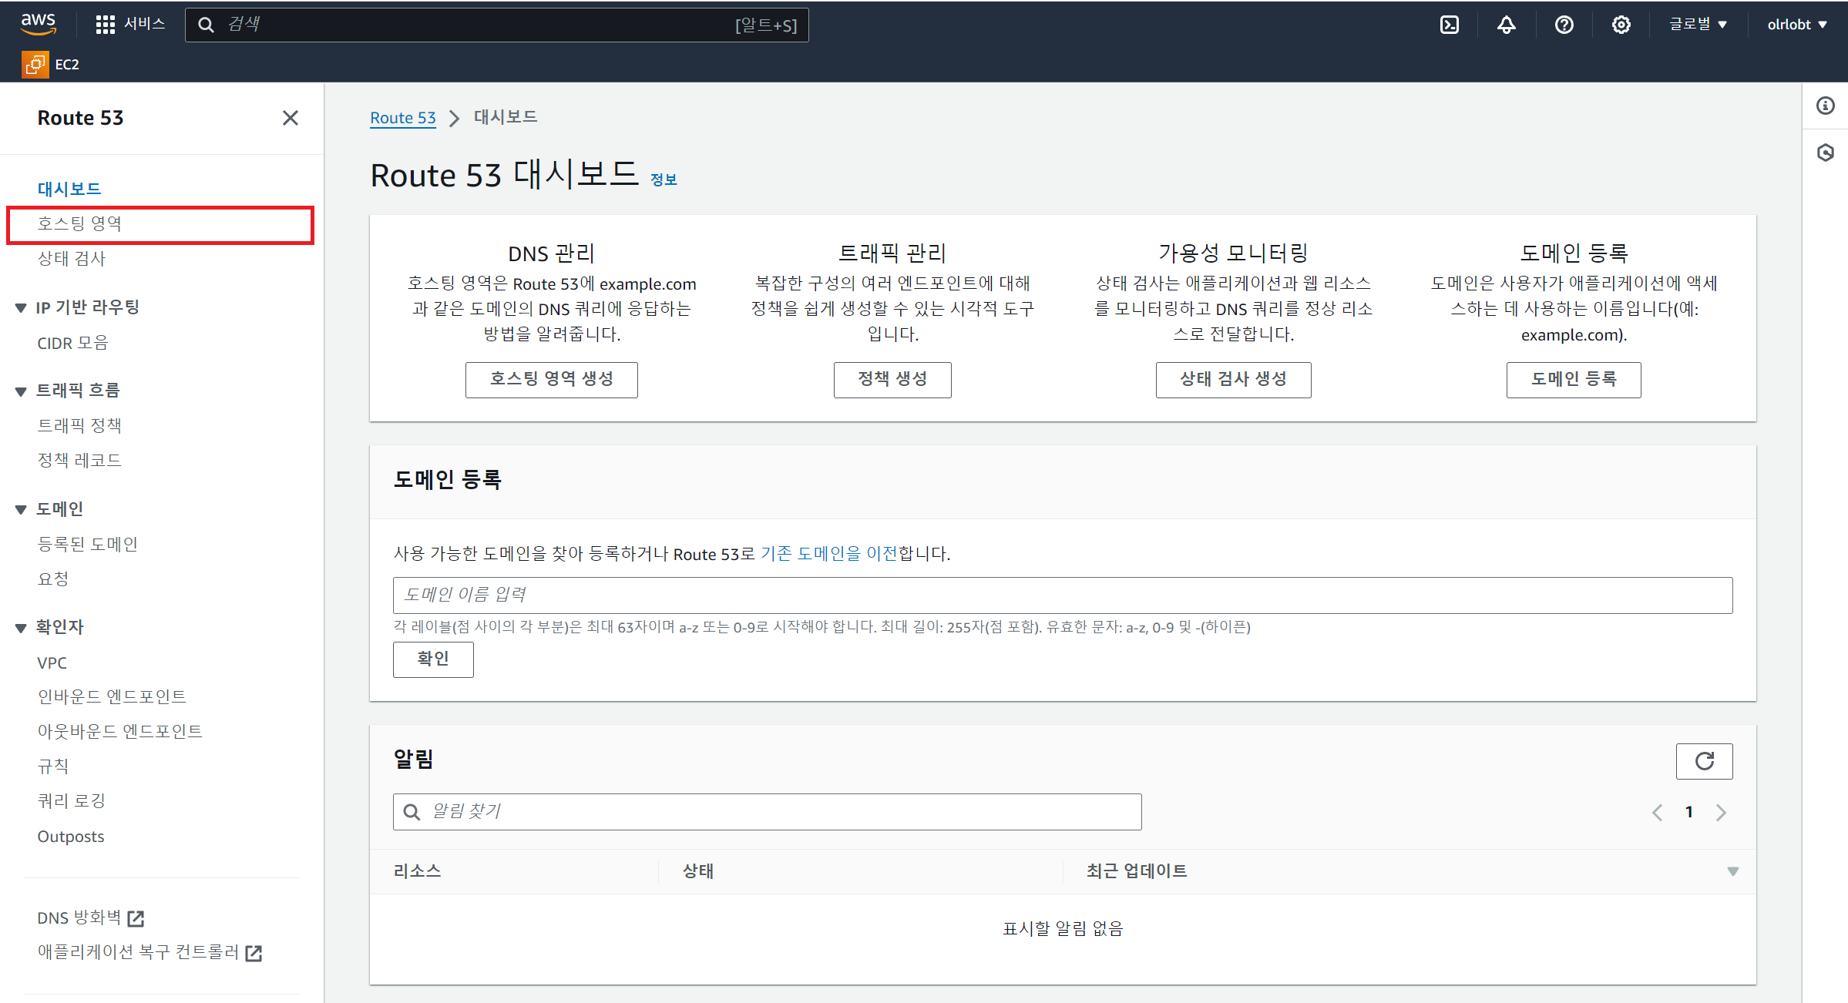The width and height of the screenshot is (1848, 1003).
Task: Click the EC2 shortcut icon
Action: (35, 65)
